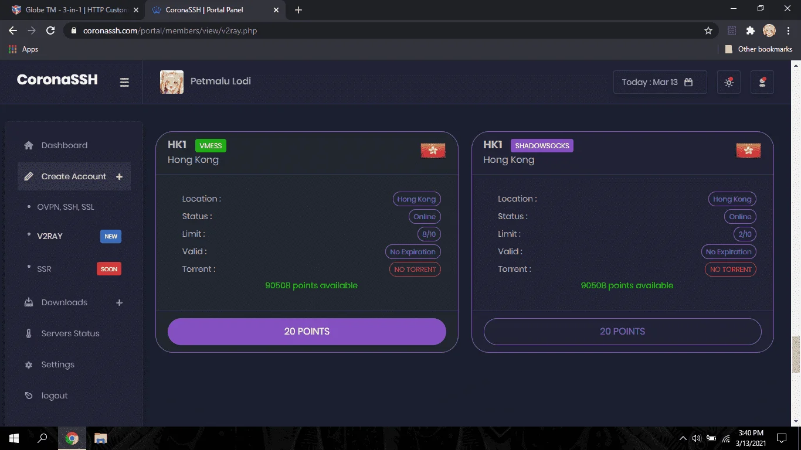Click No Expiration badge on SHADOWSOCKS card
Screen dimensions: 801x450
point(728,252)
